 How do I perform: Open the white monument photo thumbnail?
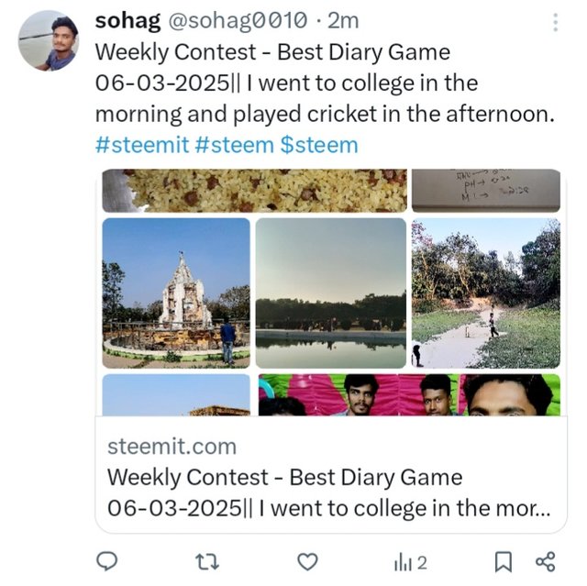pos(175,293)
